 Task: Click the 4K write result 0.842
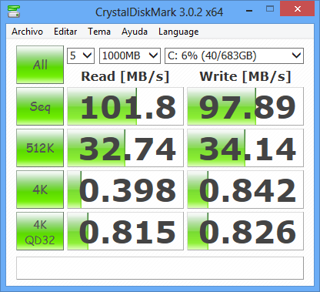245,190
